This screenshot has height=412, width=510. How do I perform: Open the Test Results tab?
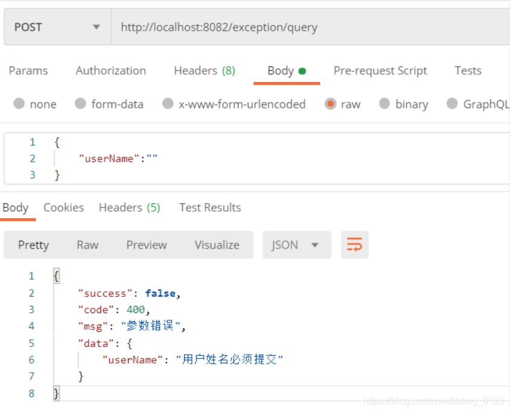coord(210,208)
